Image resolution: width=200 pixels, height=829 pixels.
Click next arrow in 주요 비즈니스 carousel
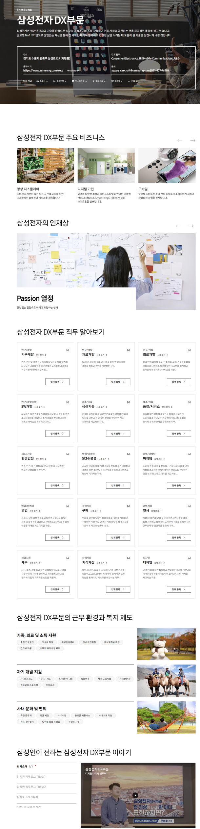pyautogui.click(x=193, y=141)
